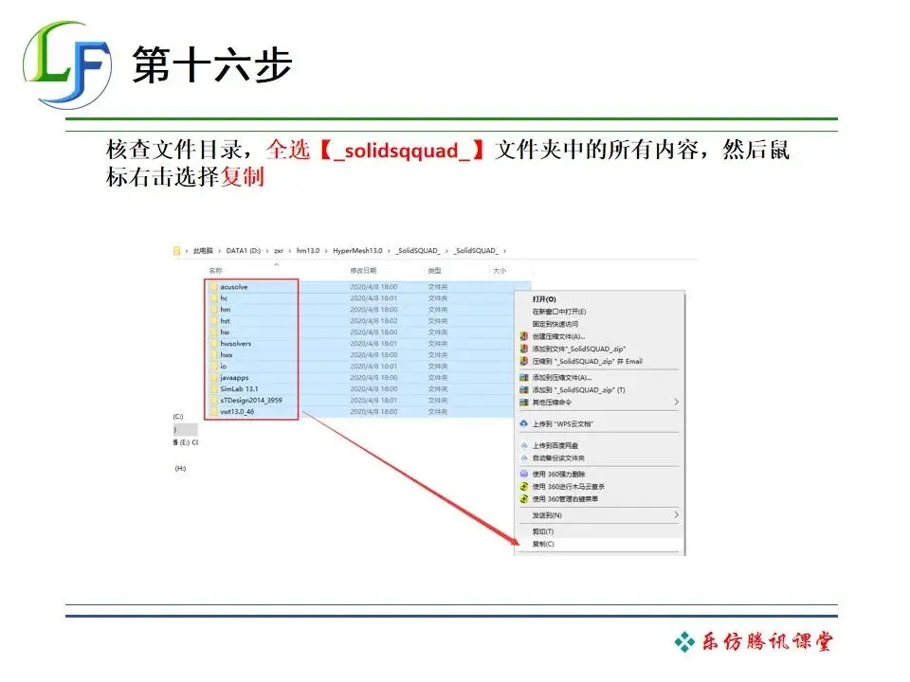The image size is (910, 682).
Task: Sort by the 大小 column header
Action: click(500, 271)
